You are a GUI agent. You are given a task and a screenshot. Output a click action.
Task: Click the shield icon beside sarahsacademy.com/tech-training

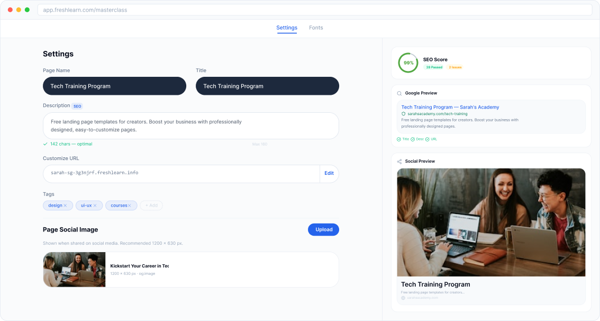point(403,114)
